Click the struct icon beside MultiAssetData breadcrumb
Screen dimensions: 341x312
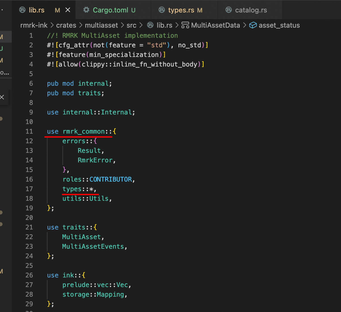(185, 25)
